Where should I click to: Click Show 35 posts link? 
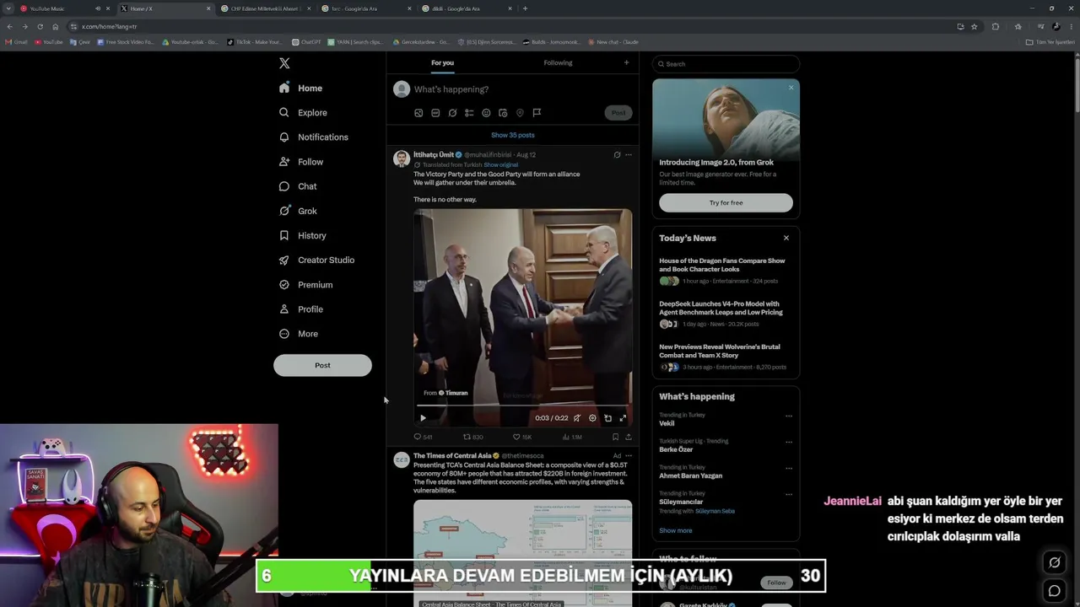(513, 135)
